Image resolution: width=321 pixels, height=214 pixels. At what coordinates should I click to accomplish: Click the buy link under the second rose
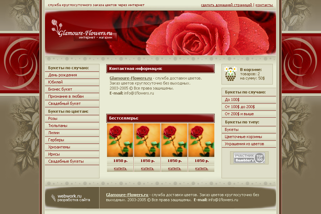(147, 168)
